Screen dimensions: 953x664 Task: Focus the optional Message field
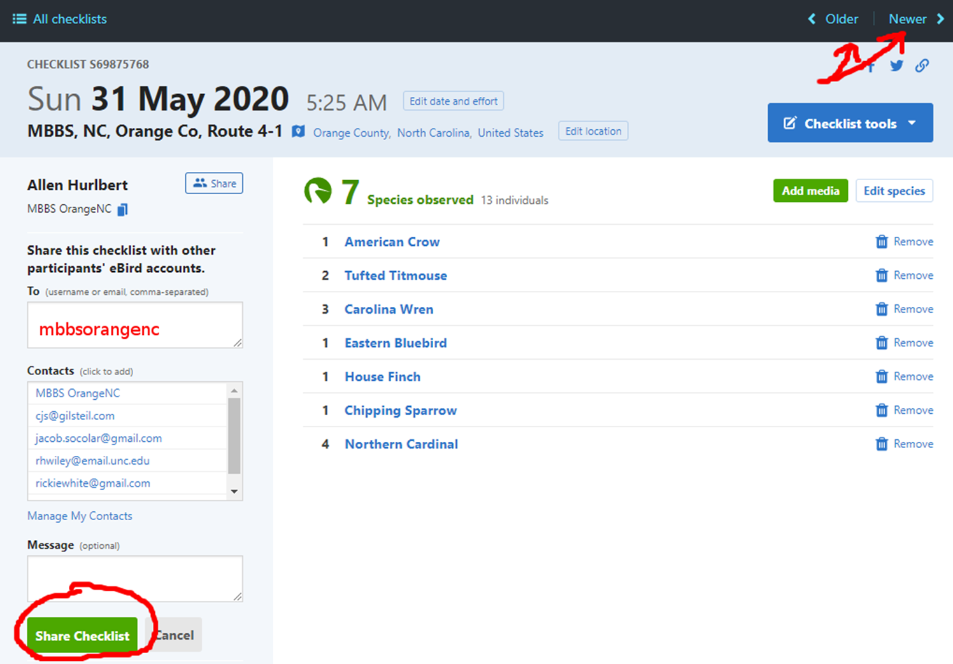click(135, 579)
